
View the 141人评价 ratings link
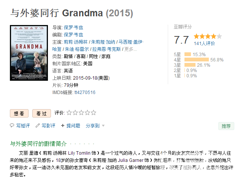tap(204, 44)
